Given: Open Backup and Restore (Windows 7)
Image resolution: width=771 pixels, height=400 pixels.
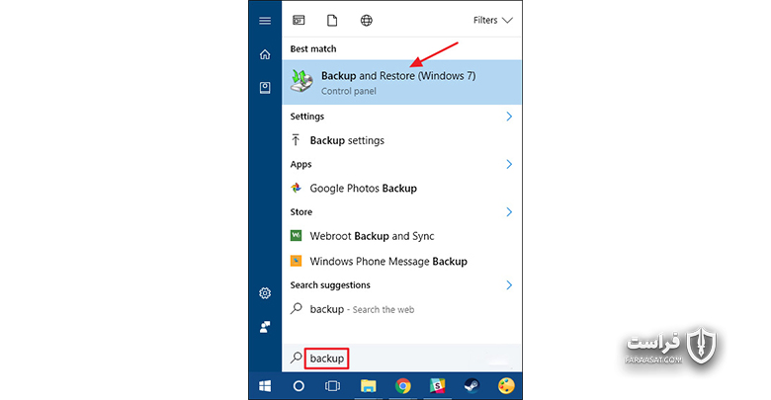Looking at the screenshot, I should point(401,82).
